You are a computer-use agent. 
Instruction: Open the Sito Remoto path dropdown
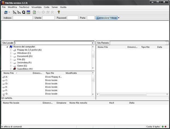tap(167, 43)
